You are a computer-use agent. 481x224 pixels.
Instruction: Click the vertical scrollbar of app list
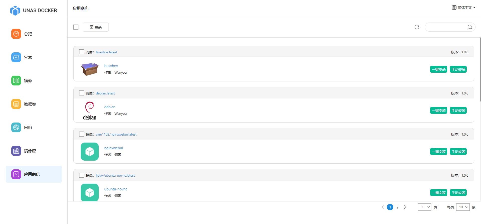tap(480, 70)
